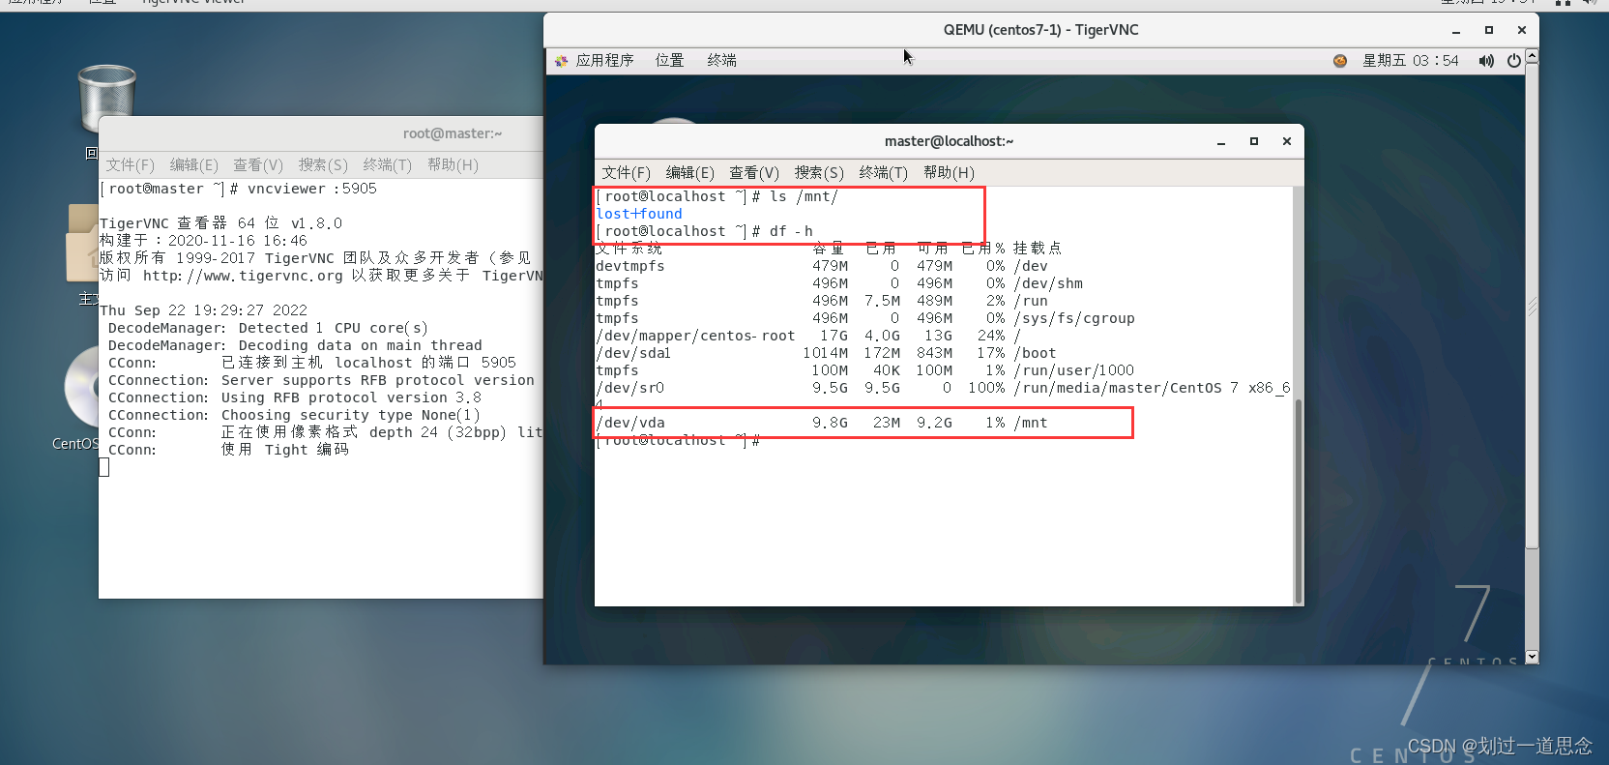Viewport: 1609px width, 765px height.
Task: Click the 应用程序 logo icon in guest panel
Action: coord(562,61)
